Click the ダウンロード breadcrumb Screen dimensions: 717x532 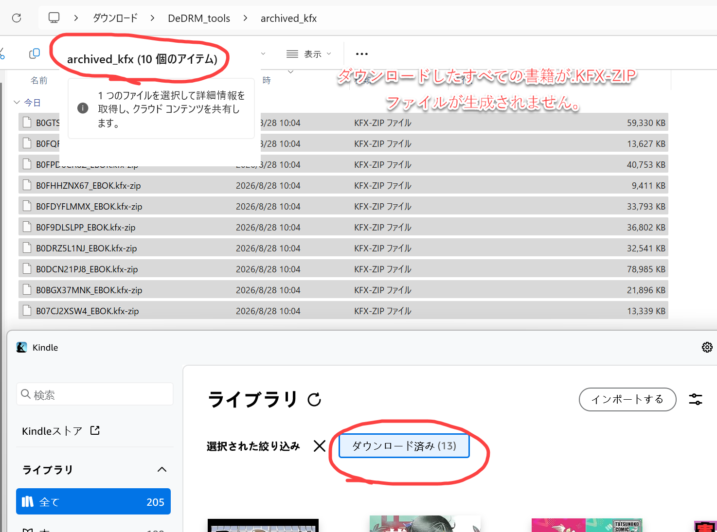(115, 18)
